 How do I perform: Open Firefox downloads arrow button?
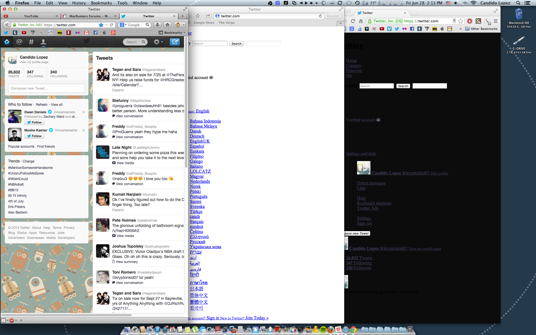pos(157,25)
